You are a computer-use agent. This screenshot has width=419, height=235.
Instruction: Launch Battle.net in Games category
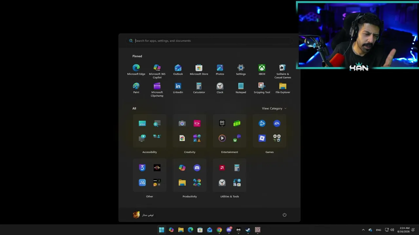pos(262,123)
